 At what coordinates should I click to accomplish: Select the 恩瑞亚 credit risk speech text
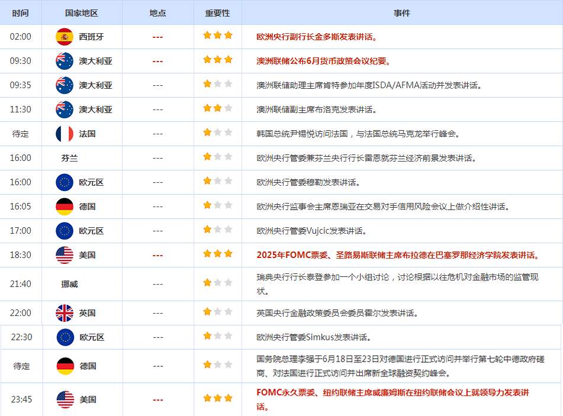pos(383,207)
